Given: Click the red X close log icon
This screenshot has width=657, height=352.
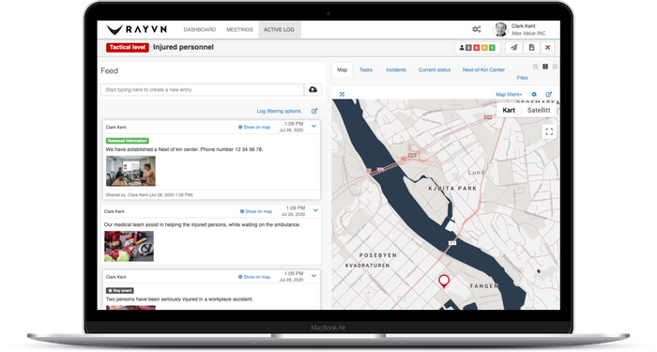Looking at the screenshot, I should coord(547,48).
